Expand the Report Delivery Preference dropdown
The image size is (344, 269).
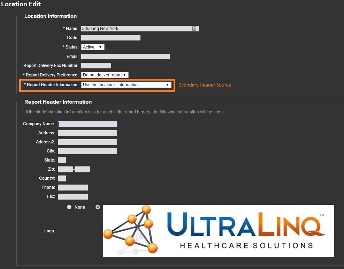(x=105, y=75)
